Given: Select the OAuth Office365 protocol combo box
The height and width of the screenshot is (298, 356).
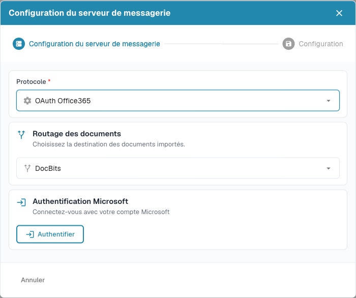Looking at the screenshot, I should point(178,101).
